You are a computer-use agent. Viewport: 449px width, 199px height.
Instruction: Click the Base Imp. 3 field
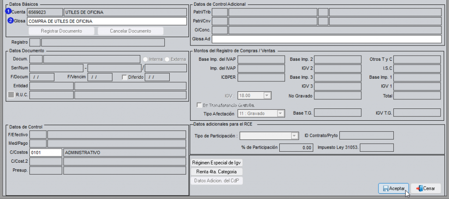pyautogui.click(x=338, y=77)
